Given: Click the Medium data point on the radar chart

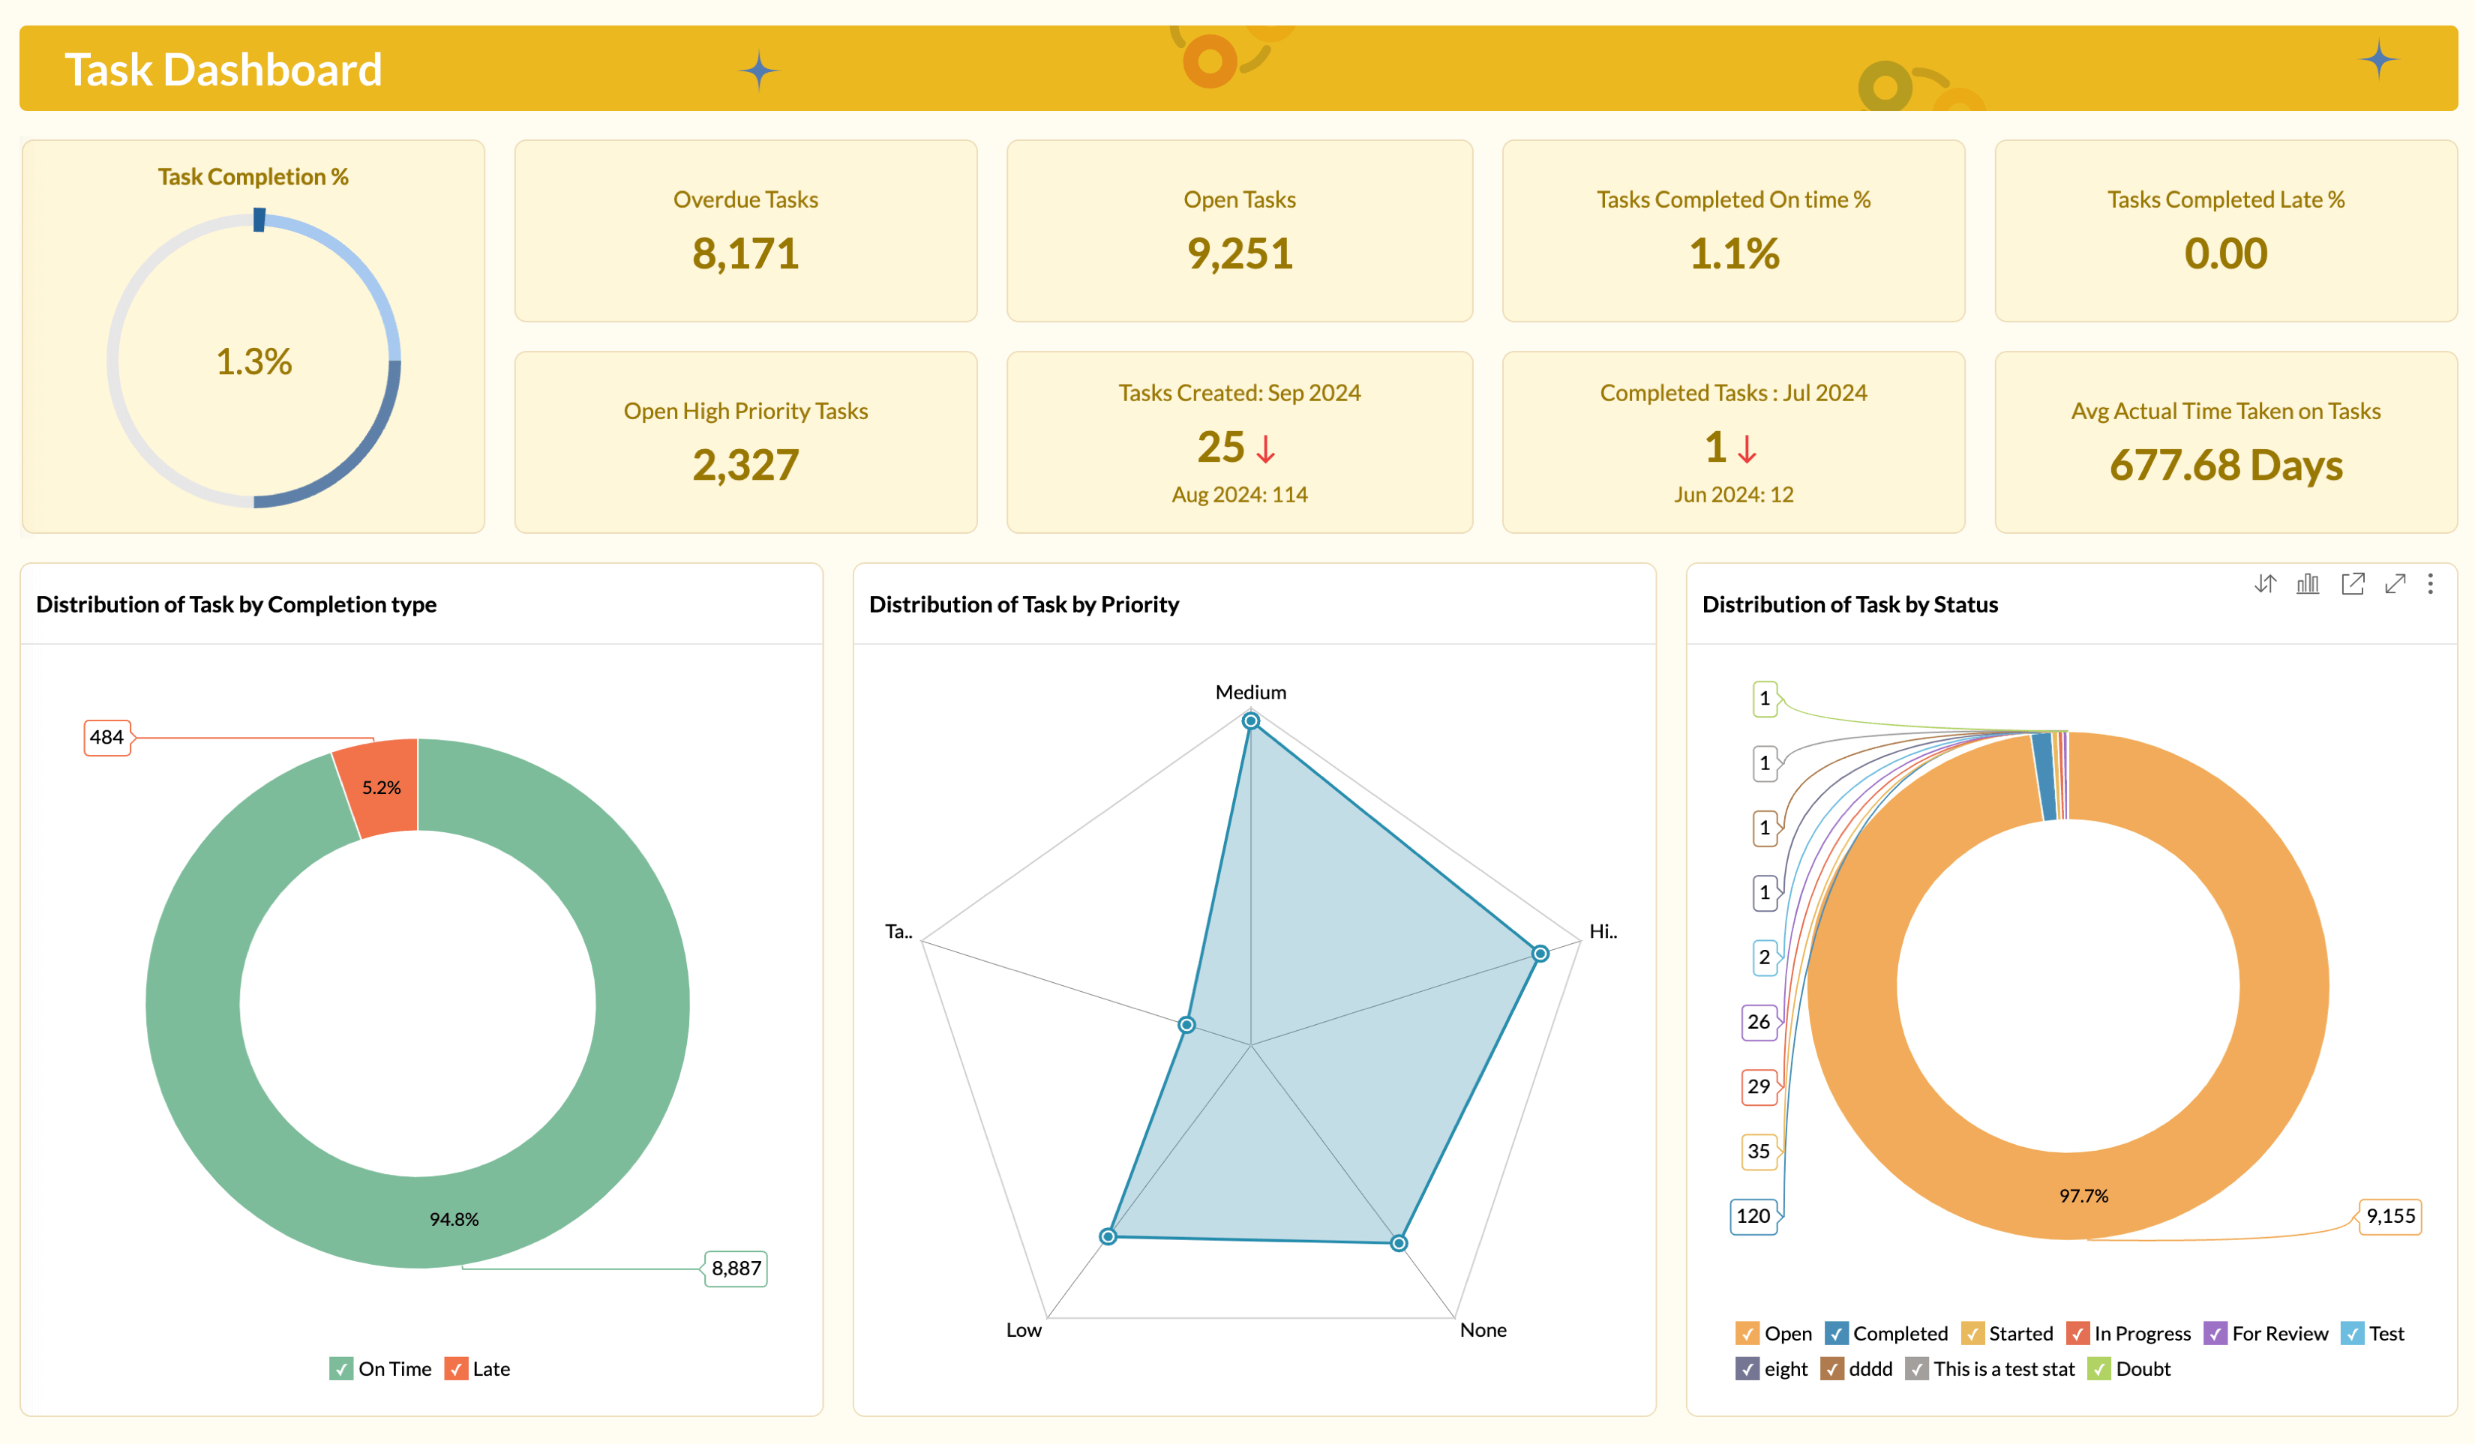Looking at the screenshot, I should (1250, 721).
